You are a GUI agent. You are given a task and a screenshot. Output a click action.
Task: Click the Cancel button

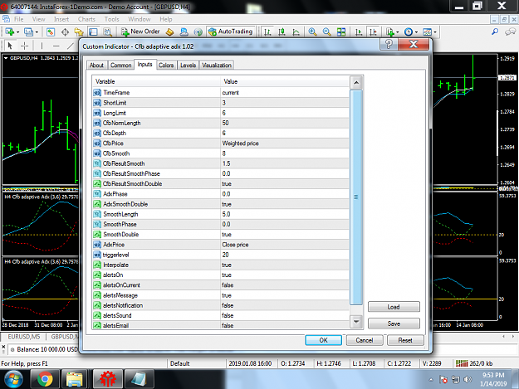[x=365, y=340]
